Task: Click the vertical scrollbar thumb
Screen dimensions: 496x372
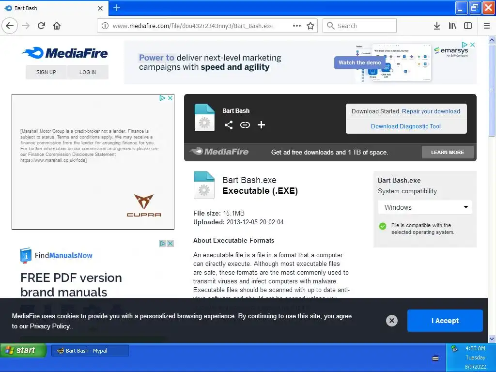Action: coord(492,90)
